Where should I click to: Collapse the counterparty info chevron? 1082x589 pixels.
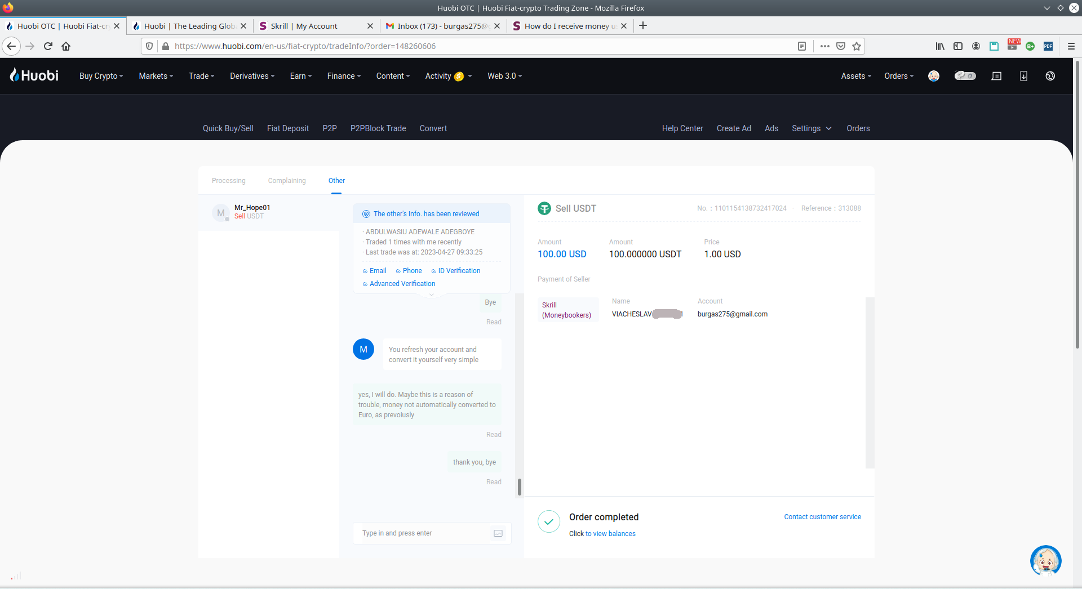tap(432, 295)
